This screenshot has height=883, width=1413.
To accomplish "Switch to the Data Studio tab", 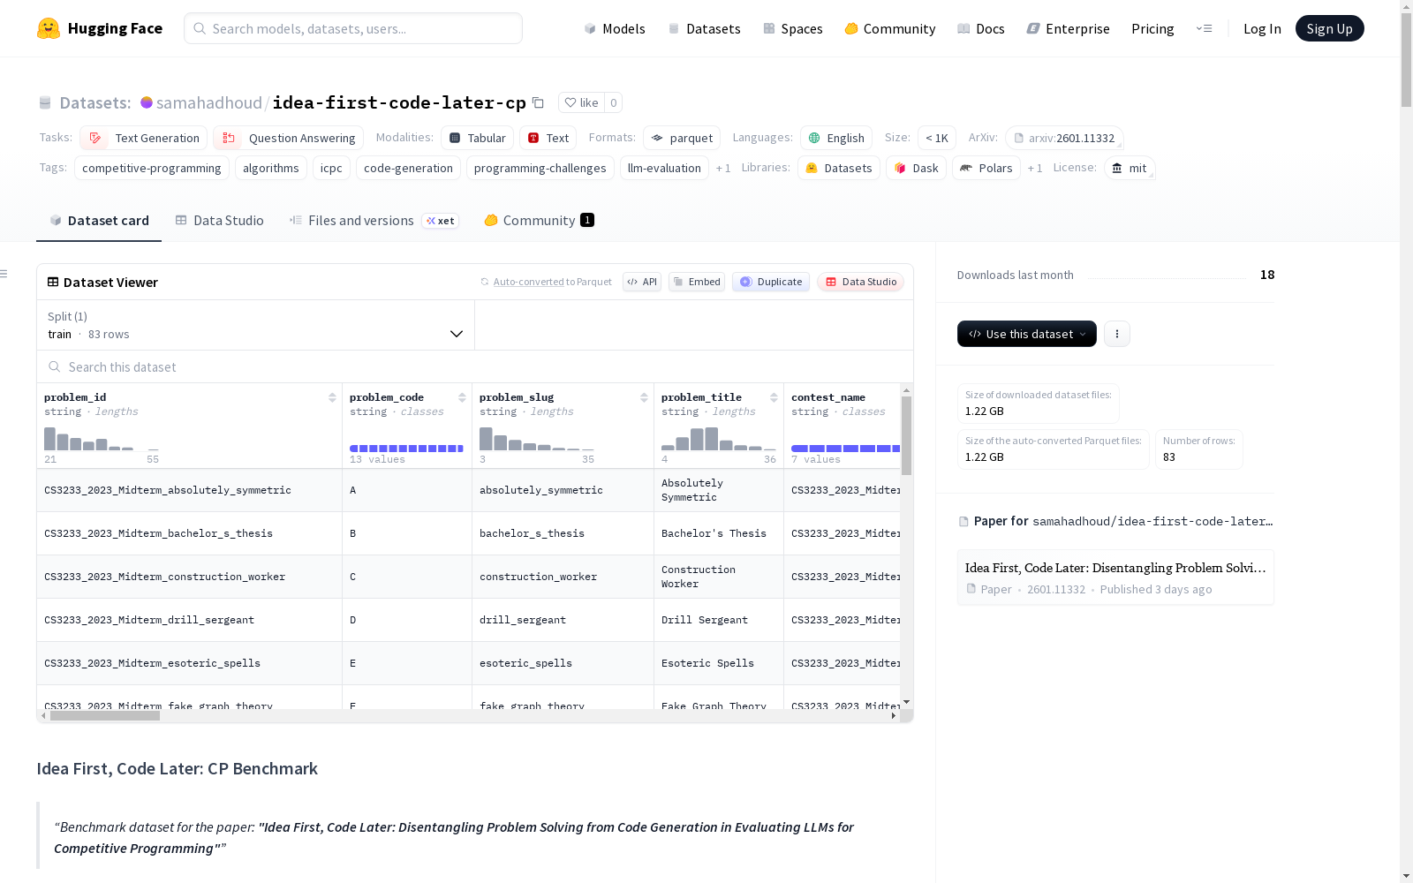I will pyautogui.click(x=219, y=221).
